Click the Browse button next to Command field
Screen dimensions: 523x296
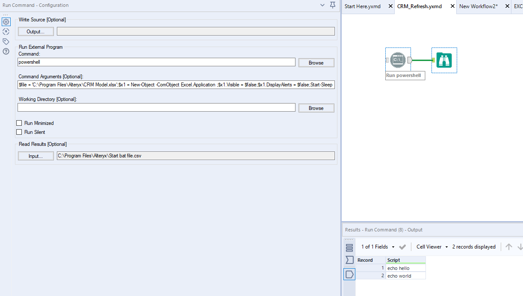point(316,62)
